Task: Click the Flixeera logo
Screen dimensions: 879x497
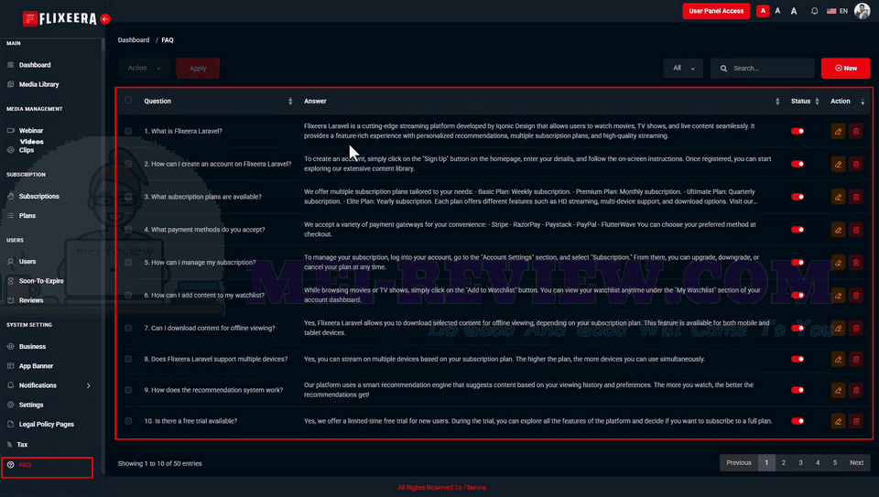Action: 59,18
